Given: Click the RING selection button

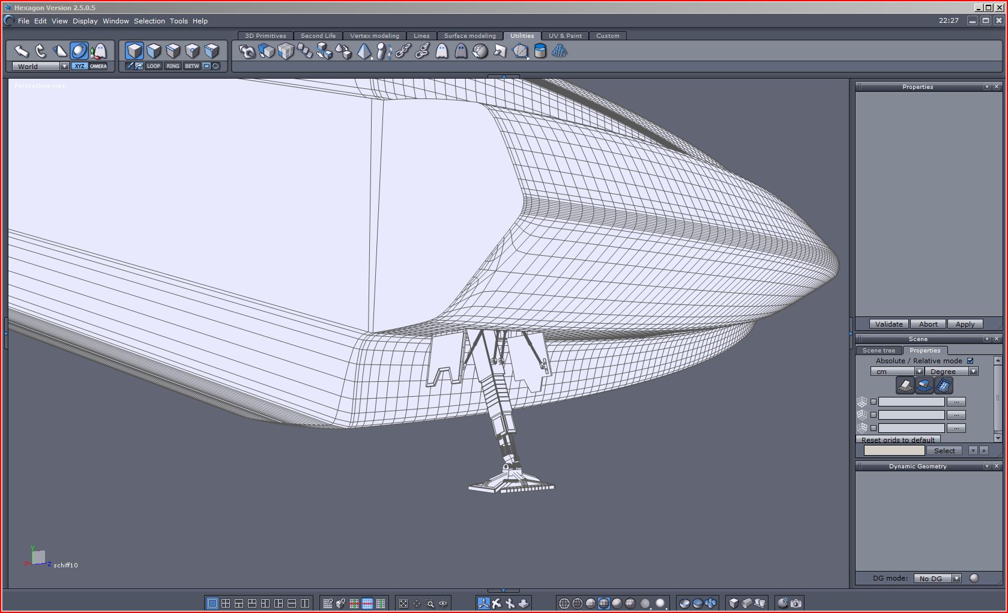Looking at the screenshot, I should (x=173, y=66).
